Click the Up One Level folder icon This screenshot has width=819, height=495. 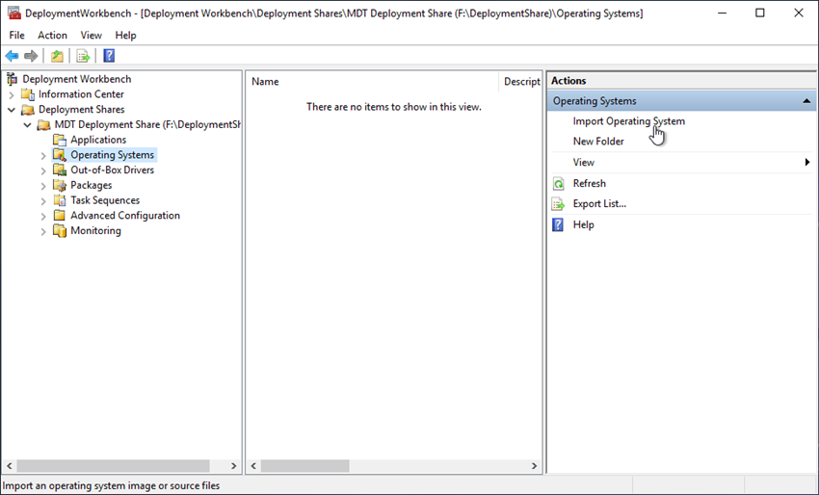(x=57, y=56)
